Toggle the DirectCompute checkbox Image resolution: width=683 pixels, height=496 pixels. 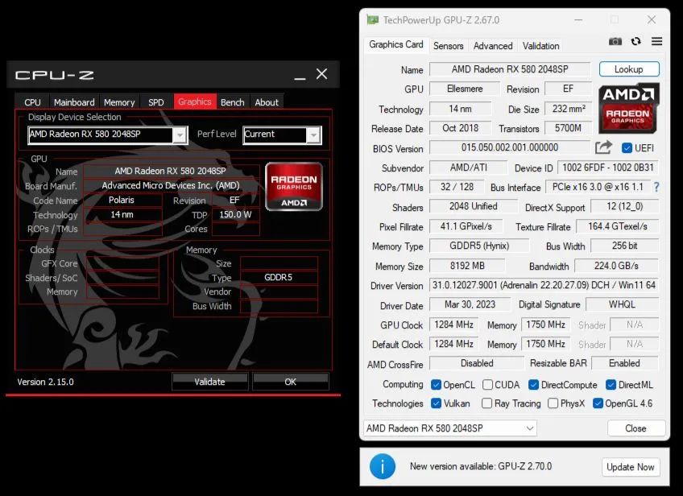[x=533, y=385]
